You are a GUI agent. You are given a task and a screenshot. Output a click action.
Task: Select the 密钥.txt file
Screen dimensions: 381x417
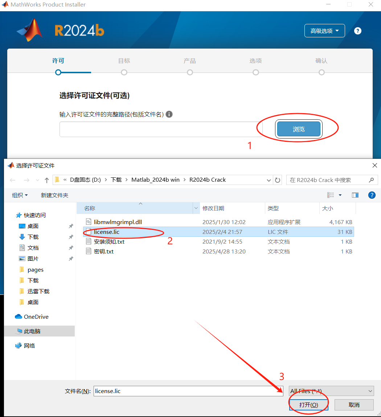(219, 252)
